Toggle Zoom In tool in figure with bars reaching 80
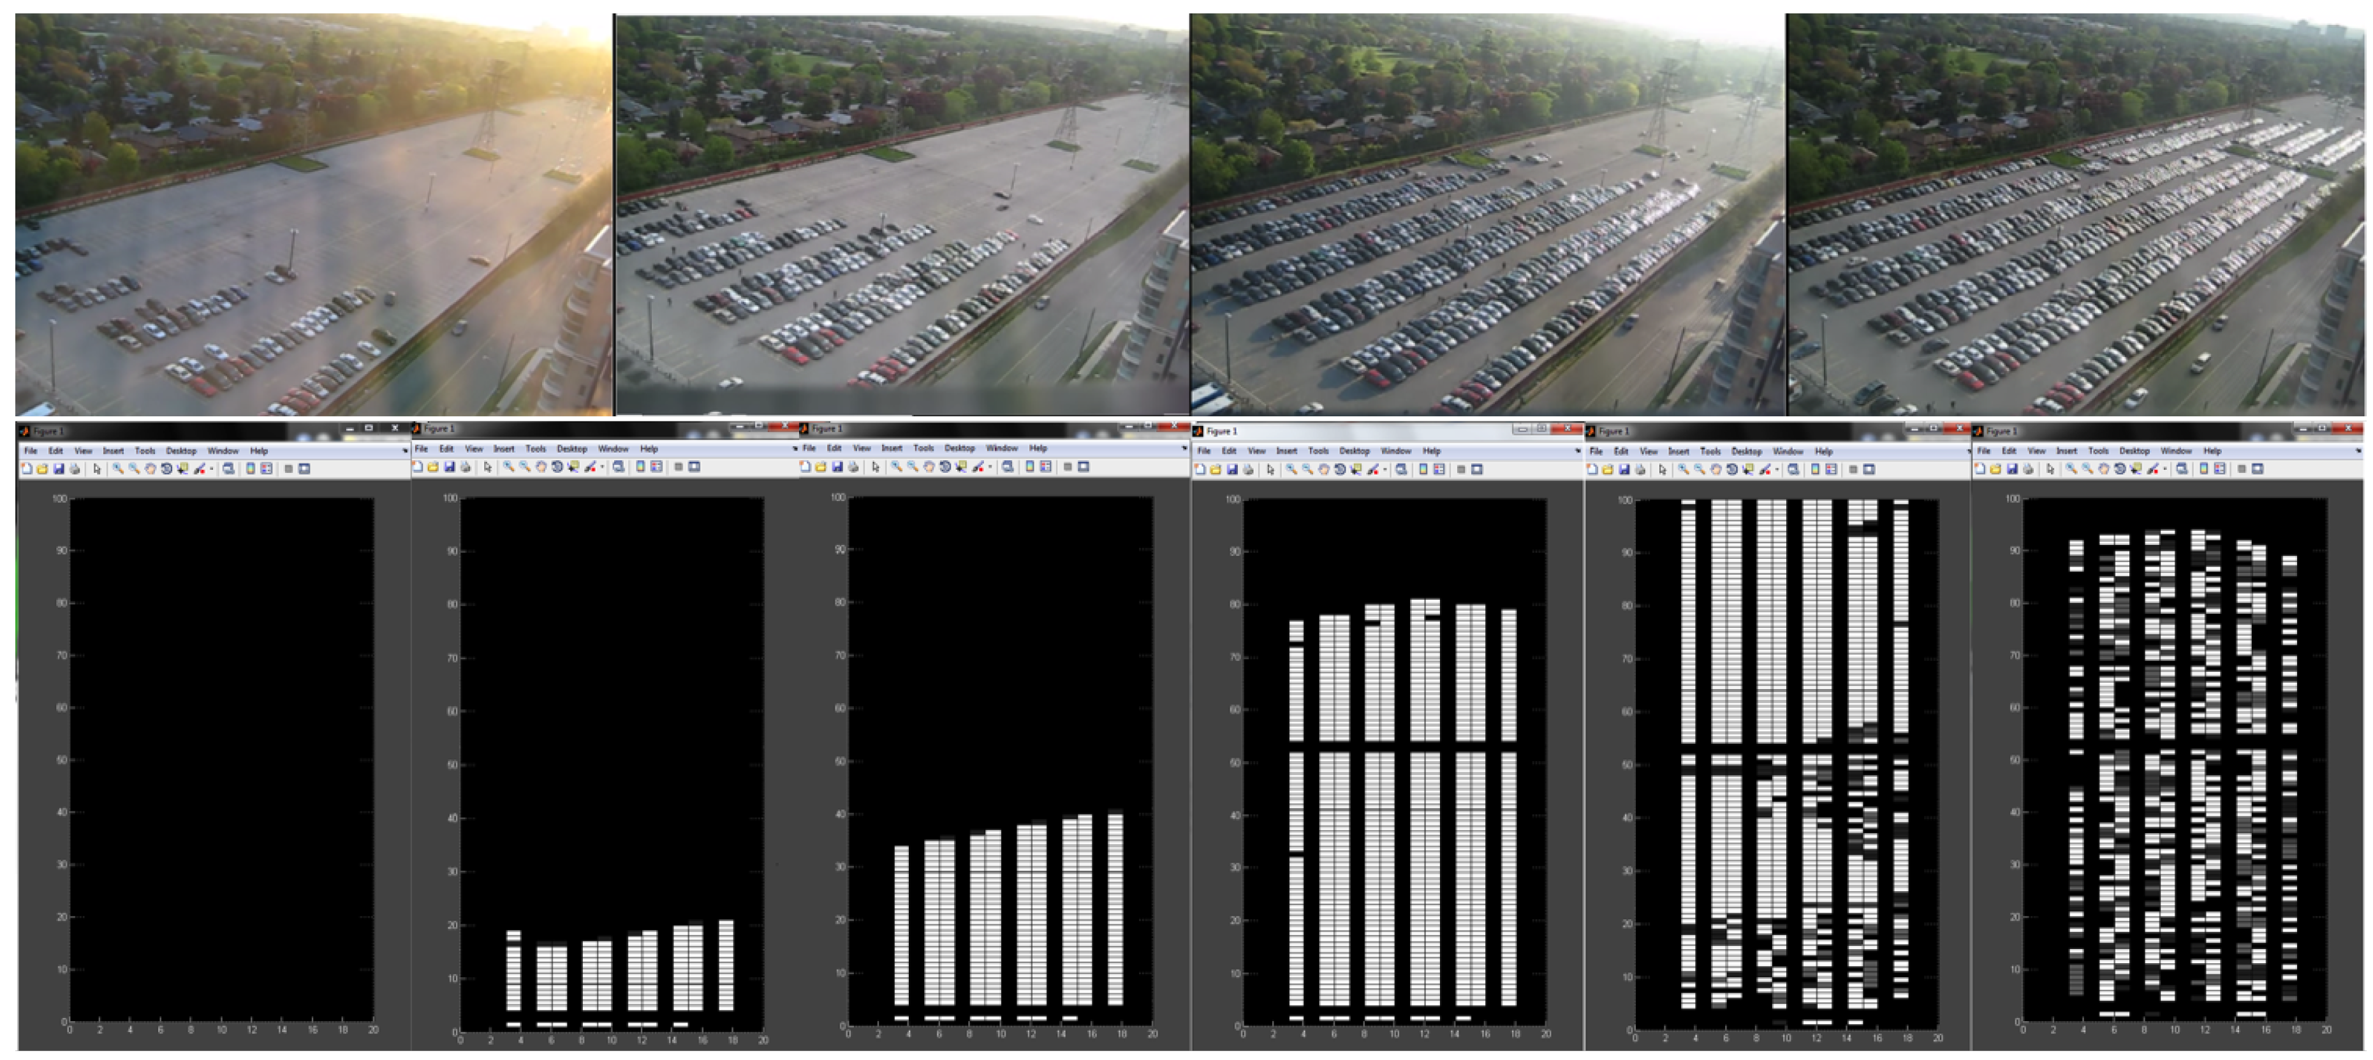The image size is (2373, 1060). (1291, 470)
